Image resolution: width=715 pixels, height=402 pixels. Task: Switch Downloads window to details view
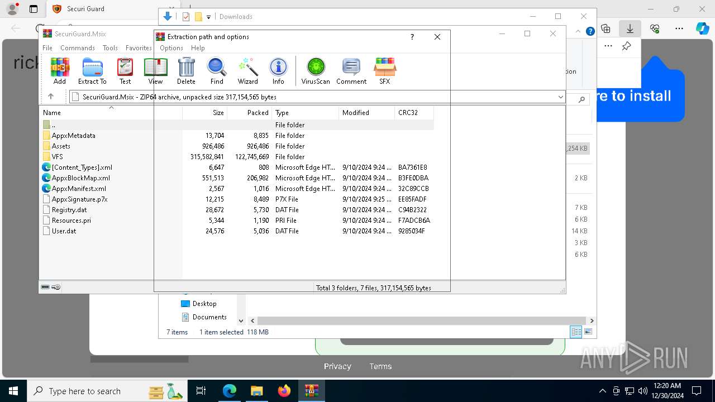576,332
